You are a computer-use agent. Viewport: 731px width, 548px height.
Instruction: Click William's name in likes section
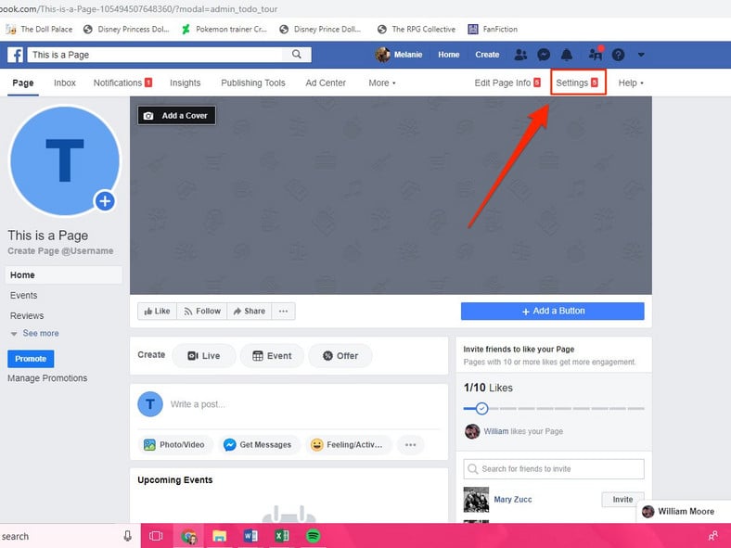tap(496, 431)
